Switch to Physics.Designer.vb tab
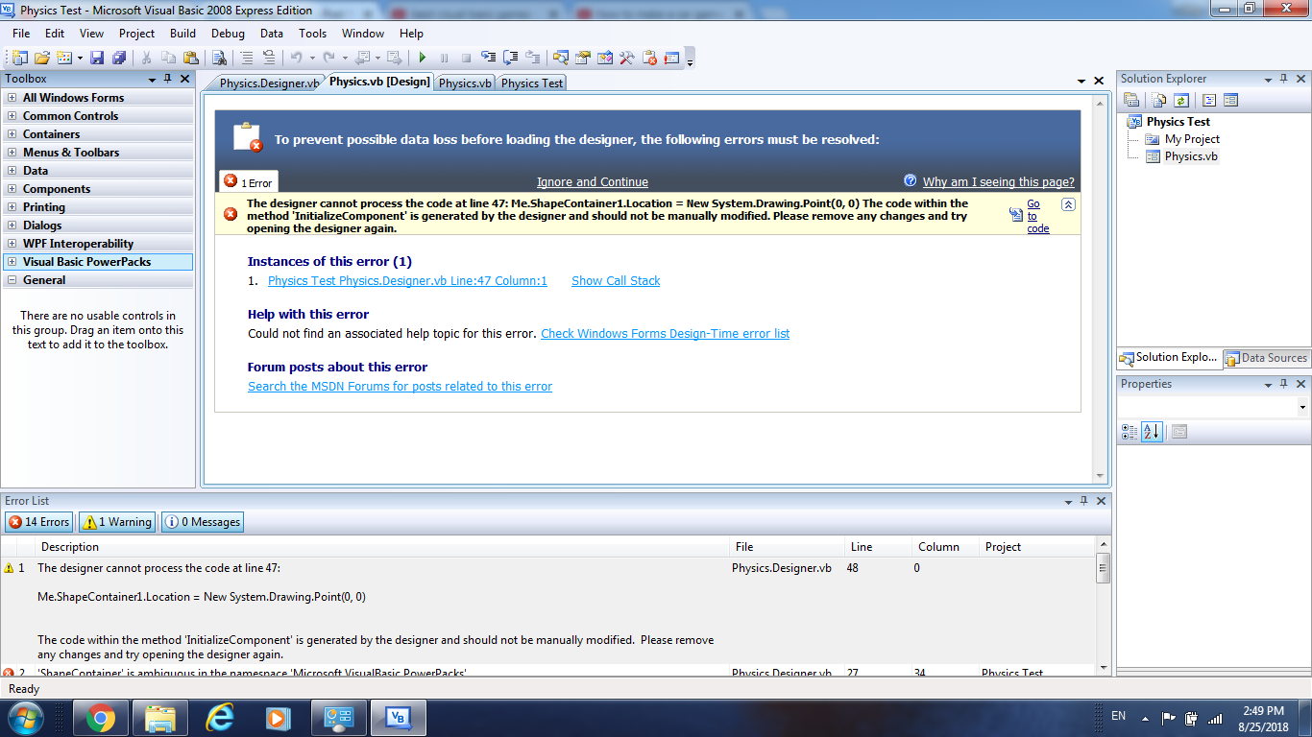This screenshot has width=1312, height=737. [x=269, y=83]
